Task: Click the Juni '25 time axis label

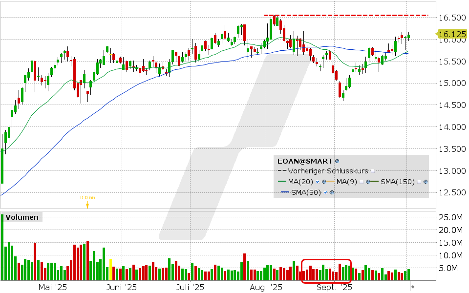Action: point(122,287)
